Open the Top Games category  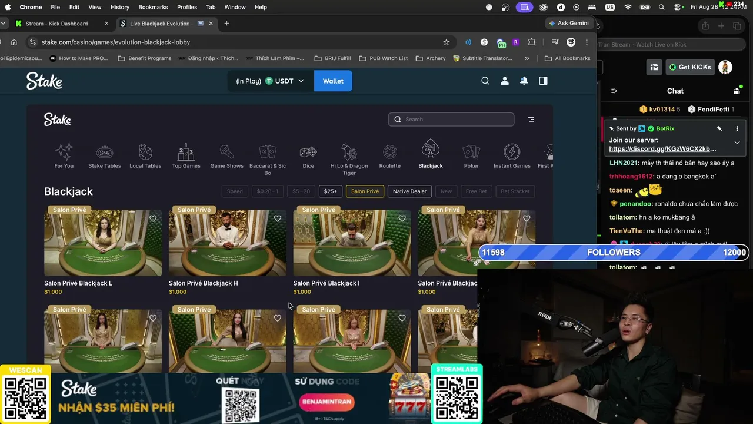(186, 156)
